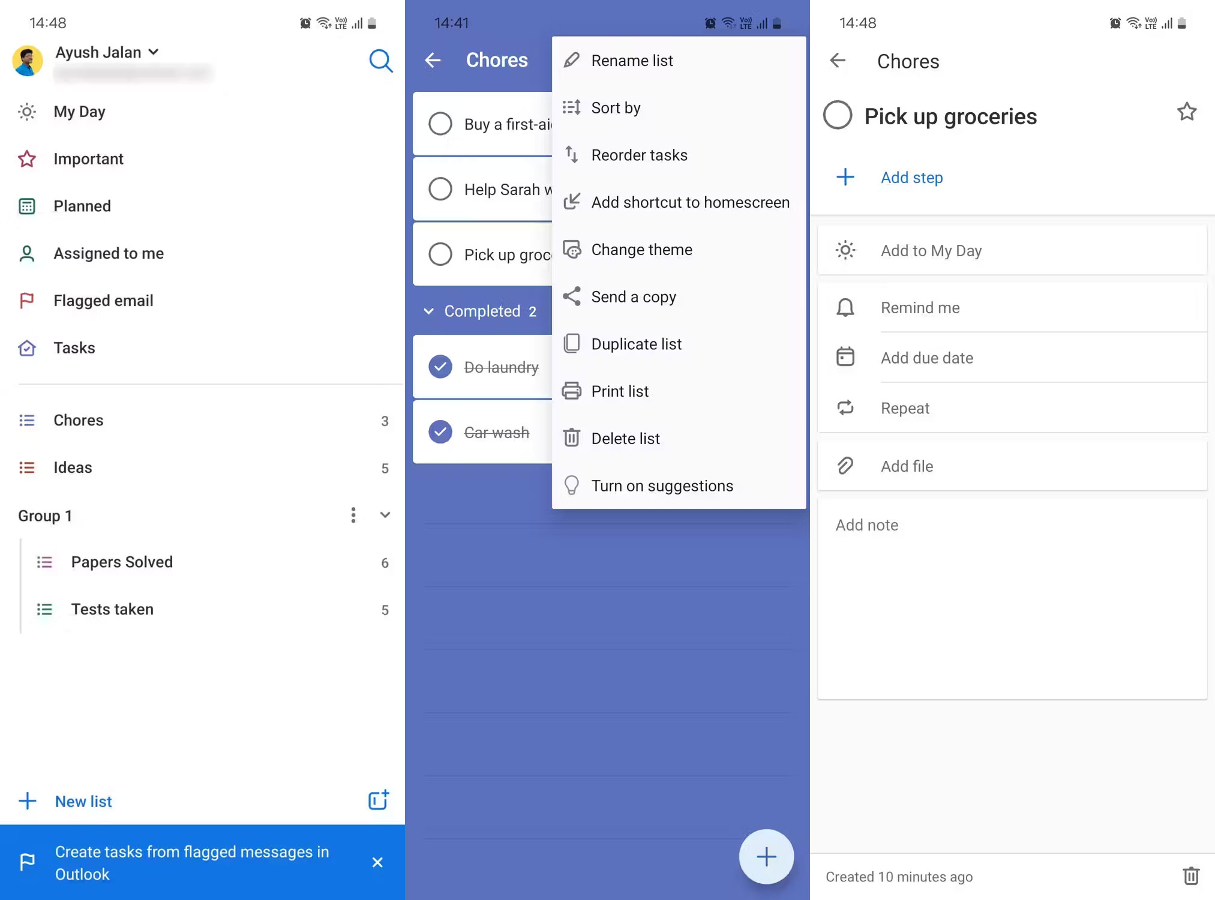Select the Assigned to me view
Viewport: 1215px width, 900px height.
click(x=109, y=253)
